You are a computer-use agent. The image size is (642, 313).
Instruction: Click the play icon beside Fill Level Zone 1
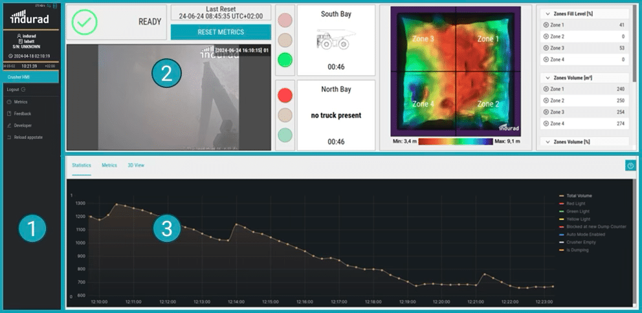[546, 25]
